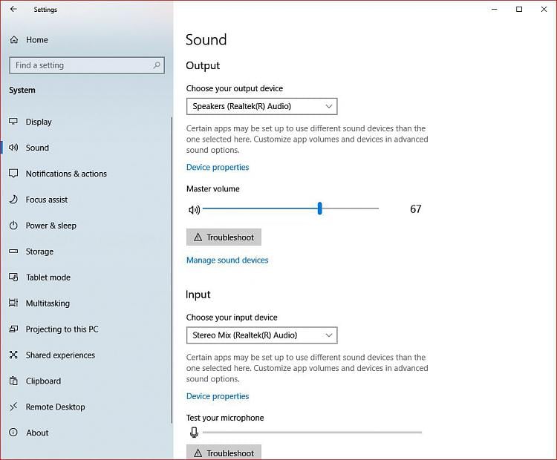Open the input device dropdown
Image resolution: width=557 pixels, height=460 pixels.
click(261, 335)
